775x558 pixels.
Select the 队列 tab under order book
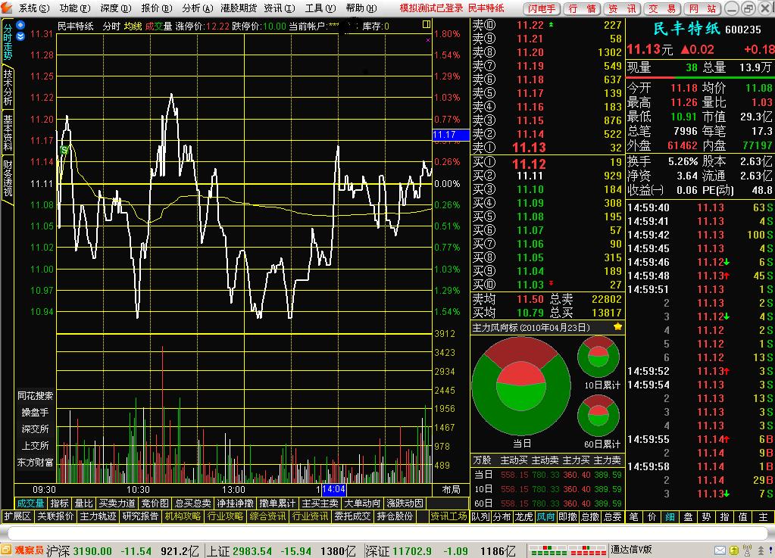point(480,516)
